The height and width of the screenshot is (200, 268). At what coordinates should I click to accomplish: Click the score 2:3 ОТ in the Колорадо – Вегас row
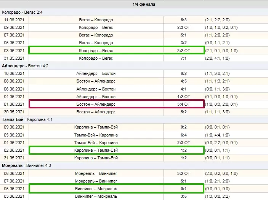coord(184,27)
